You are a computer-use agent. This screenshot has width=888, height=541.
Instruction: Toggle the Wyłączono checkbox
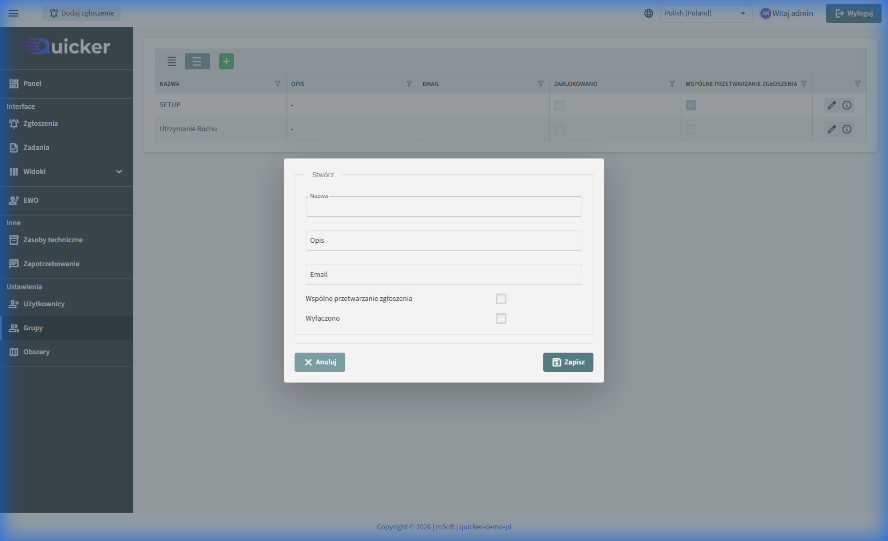point(501,319)
